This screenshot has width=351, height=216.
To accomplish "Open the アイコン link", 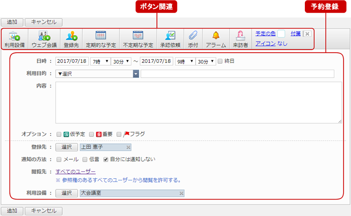I will pyautogui.click(x=265, y=44).
